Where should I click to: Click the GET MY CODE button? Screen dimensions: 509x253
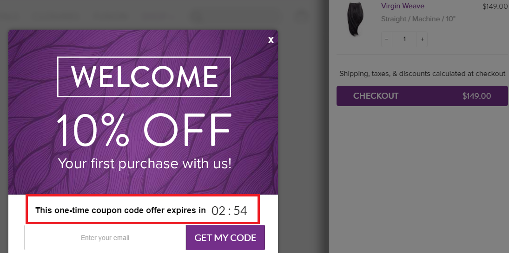click(225, 238)
